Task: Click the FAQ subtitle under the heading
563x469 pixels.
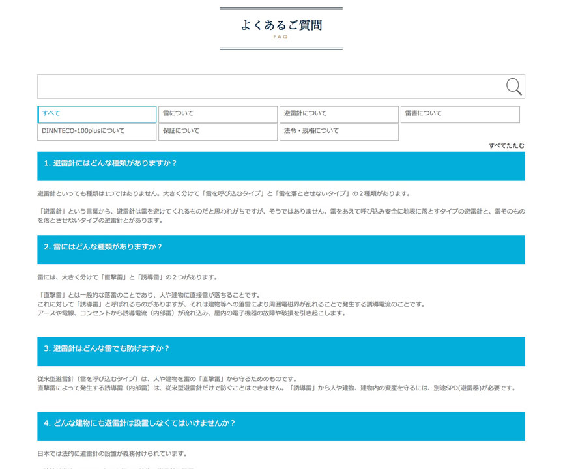Action: point(281,37)
